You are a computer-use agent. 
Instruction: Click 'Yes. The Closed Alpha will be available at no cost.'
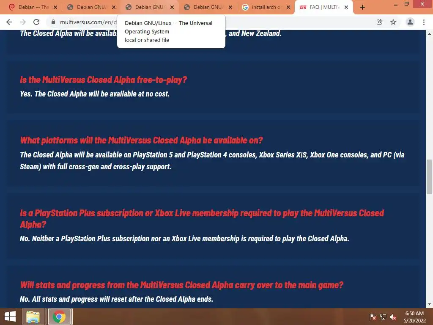click(94, 94)
